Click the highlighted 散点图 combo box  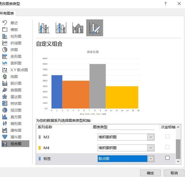(126, 159)
